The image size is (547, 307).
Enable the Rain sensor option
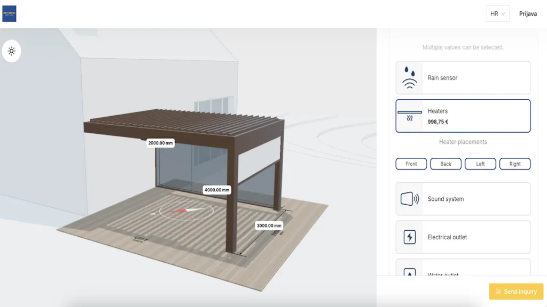coord(463,78)
